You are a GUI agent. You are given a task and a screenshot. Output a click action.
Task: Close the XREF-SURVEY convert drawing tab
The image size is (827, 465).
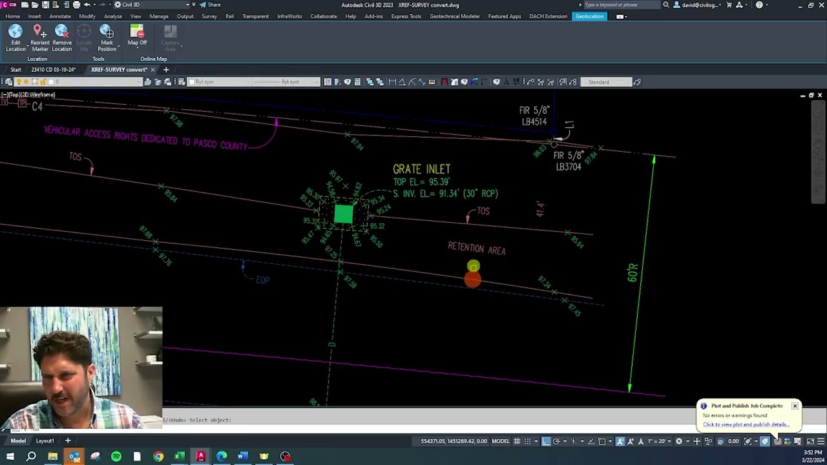coord(153,69)
